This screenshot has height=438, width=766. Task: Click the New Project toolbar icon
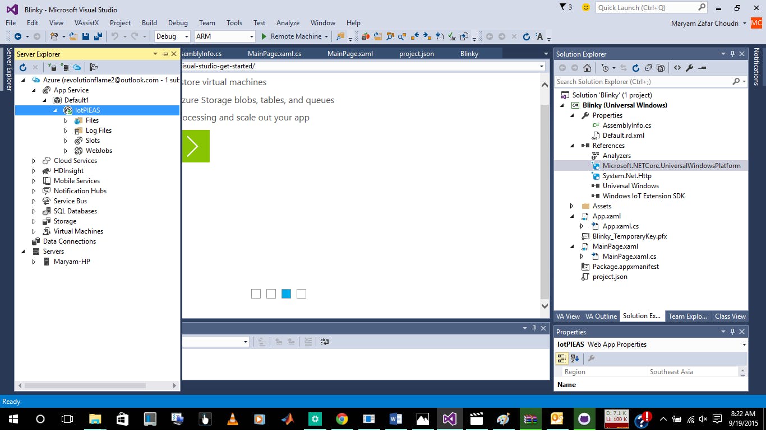point(54,36)
